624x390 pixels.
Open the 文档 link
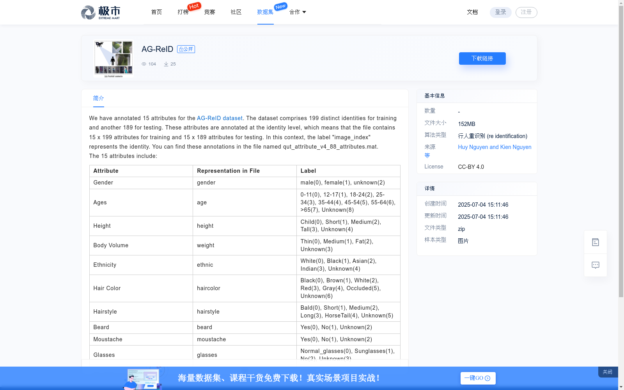pos(472,12)
